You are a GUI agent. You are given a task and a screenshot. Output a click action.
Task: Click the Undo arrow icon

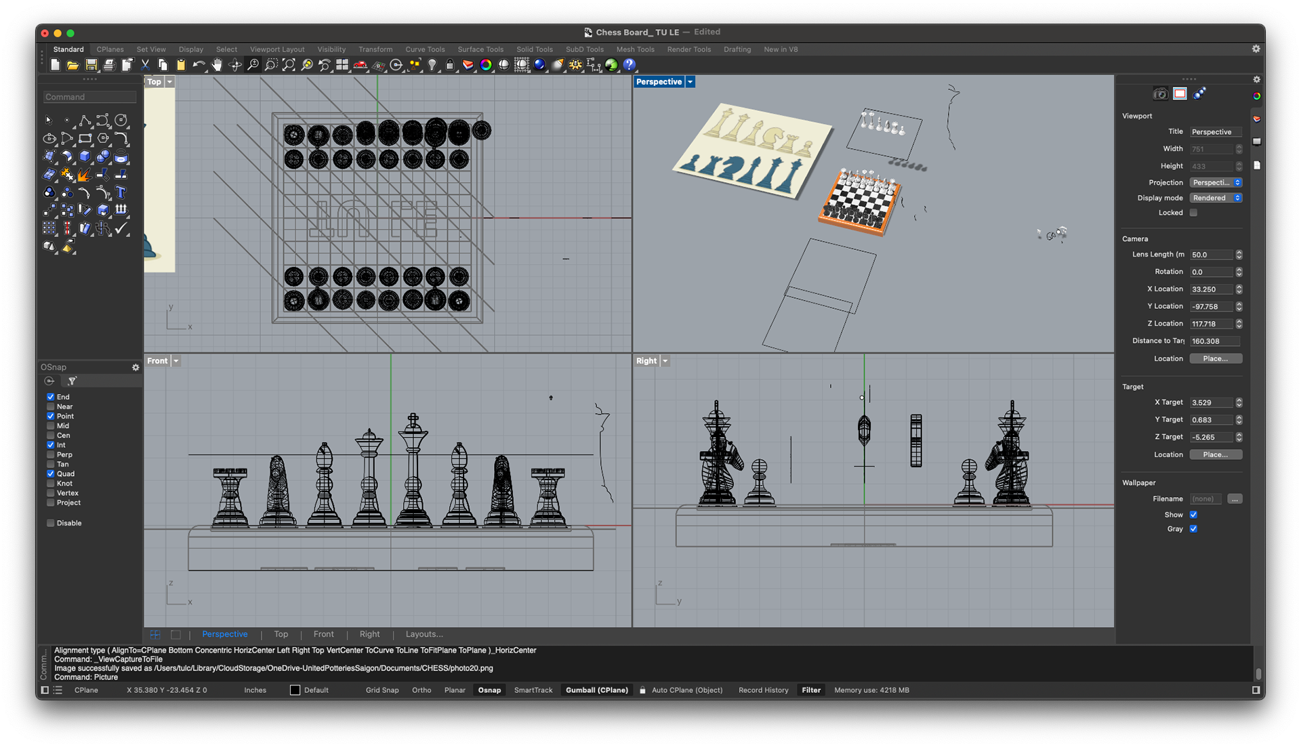pos(199,65)
